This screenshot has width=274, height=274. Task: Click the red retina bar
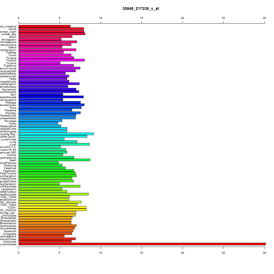(51, 29)
